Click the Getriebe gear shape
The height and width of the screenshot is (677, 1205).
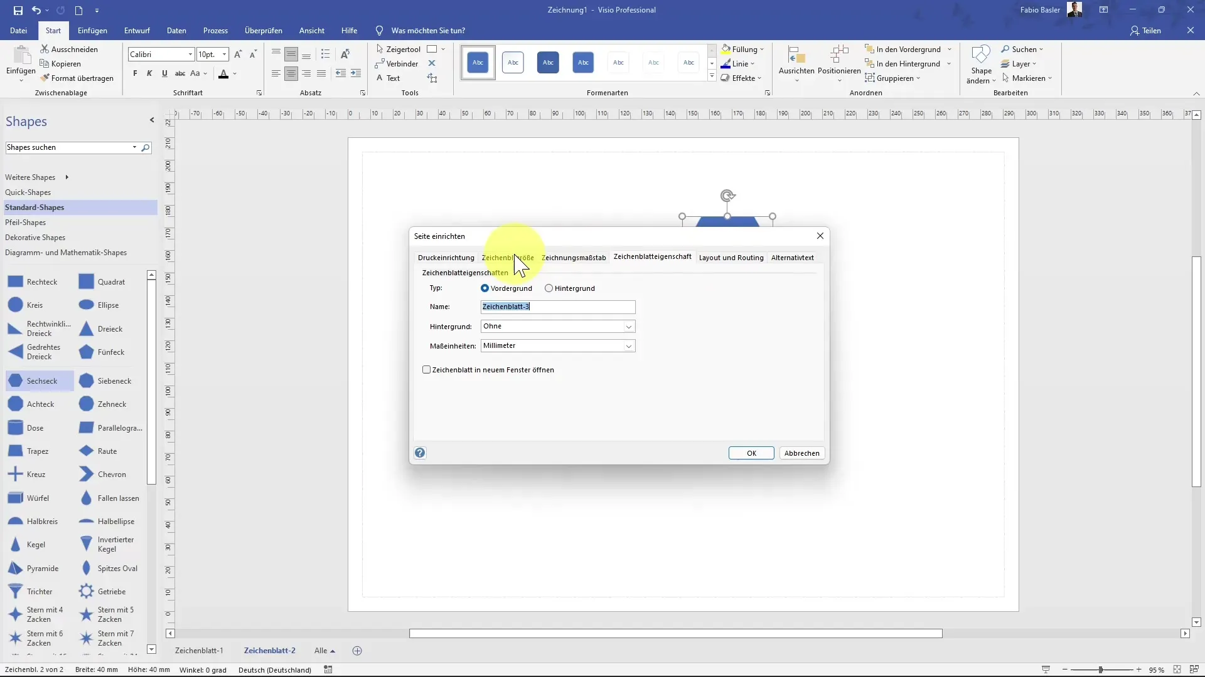pyautogui.click(x=86, y=591)
